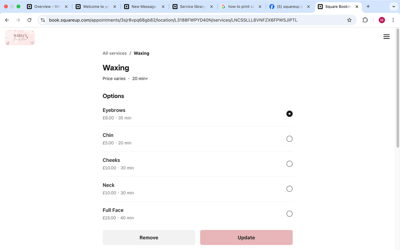400x250 pixels.
Task: Open Chrome three-dot menu
Action: tap(393, 20)
